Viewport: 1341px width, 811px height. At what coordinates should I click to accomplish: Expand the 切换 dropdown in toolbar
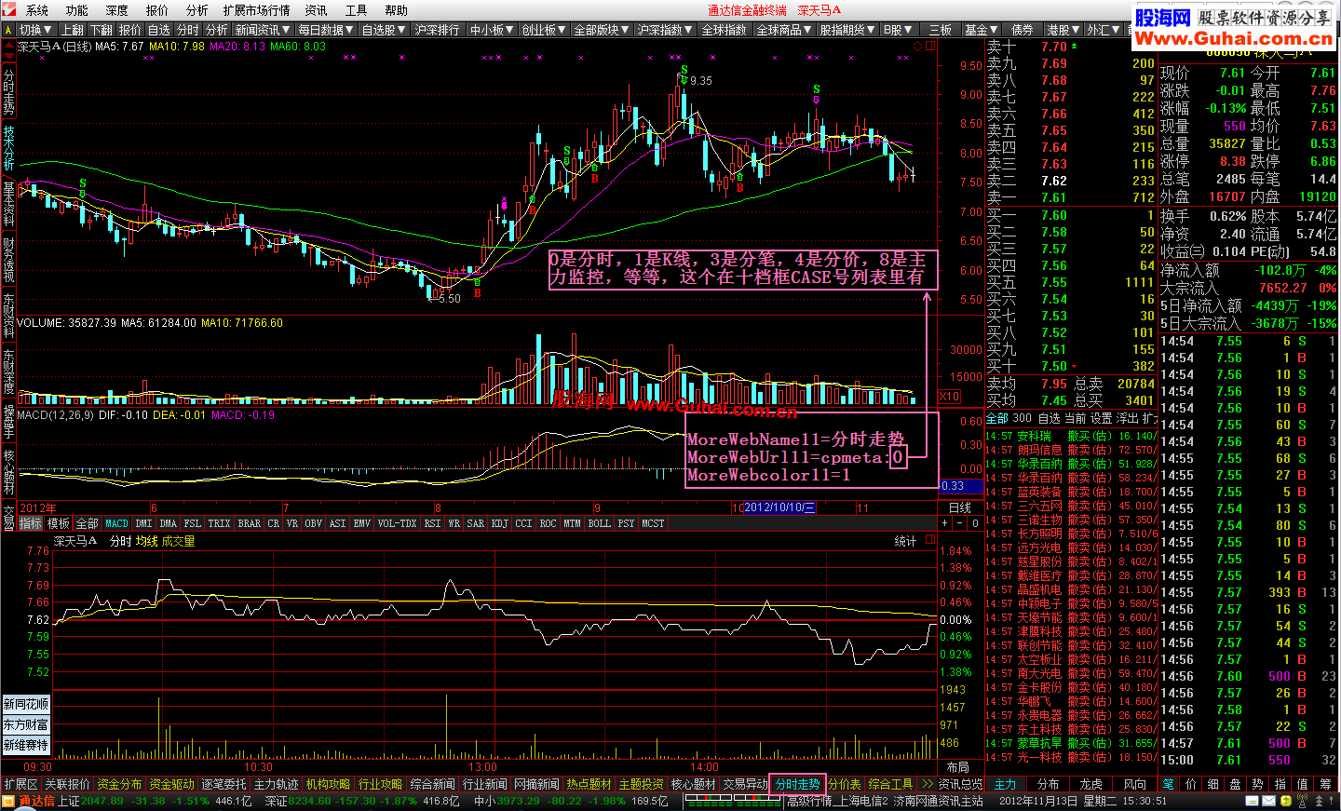pyautogui.click(x=36, y=30)
